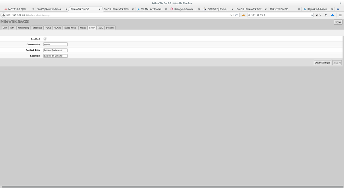344x188 pixels.
Task: Reload the current page
Action: point(236,15)
